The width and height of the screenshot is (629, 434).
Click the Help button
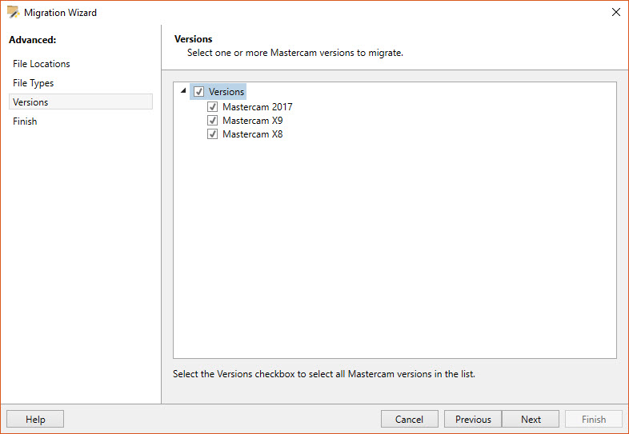coord(35,419)
